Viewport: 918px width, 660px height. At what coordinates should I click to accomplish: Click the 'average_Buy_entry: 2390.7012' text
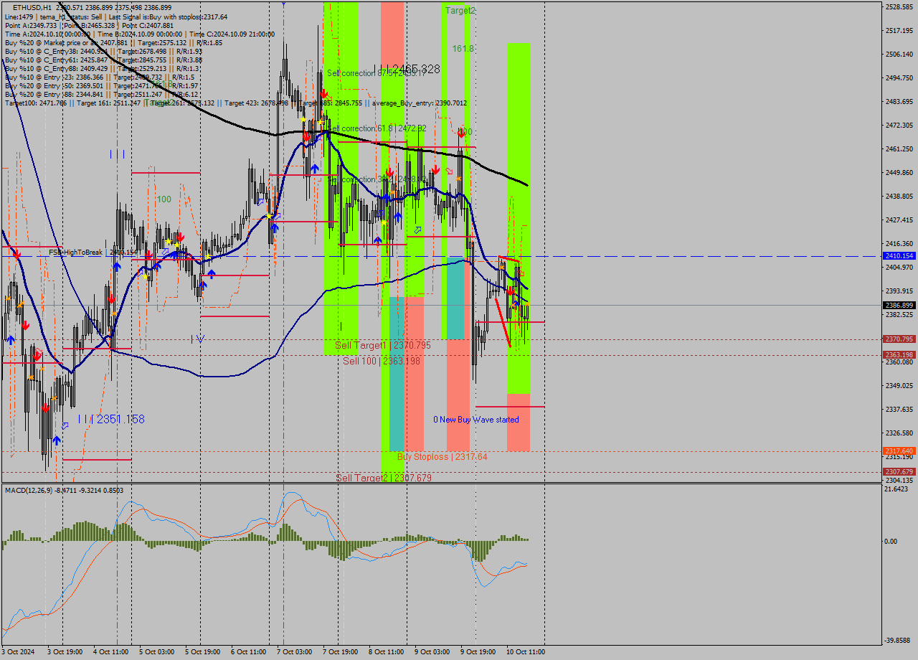[419, 103]
